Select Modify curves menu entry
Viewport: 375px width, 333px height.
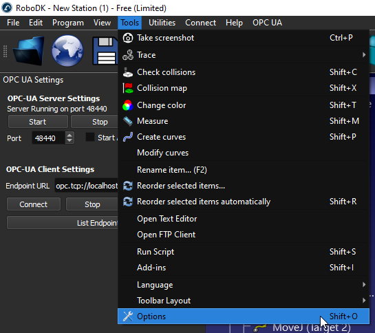244,153
